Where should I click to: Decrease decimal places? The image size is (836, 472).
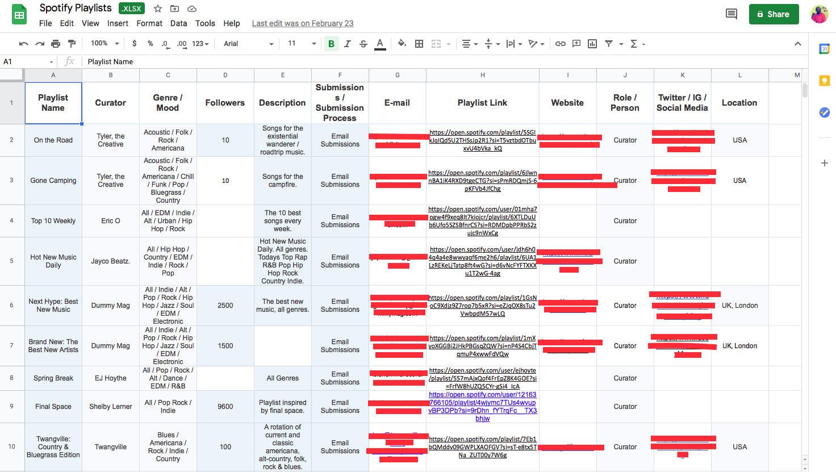(165, 43)
